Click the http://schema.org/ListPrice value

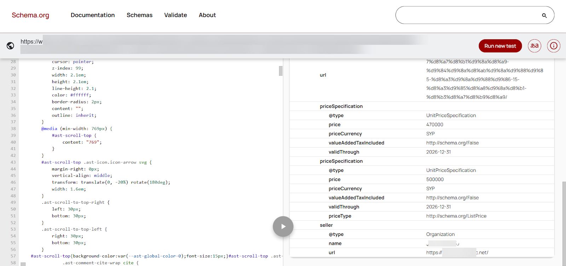coord(456,216)
